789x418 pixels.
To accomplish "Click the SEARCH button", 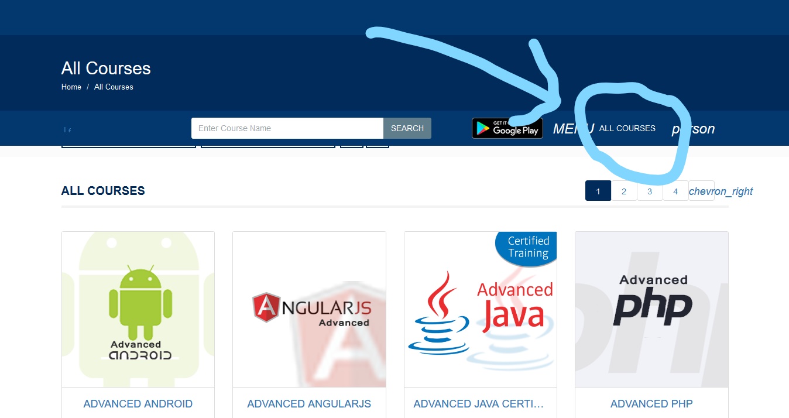I will click(407, 128).
